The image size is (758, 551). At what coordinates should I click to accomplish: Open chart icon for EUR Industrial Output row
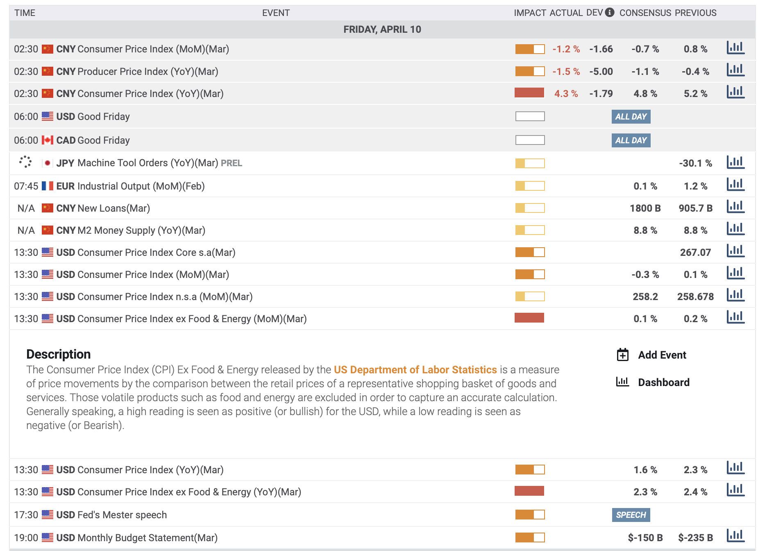[x=735, y=185]
